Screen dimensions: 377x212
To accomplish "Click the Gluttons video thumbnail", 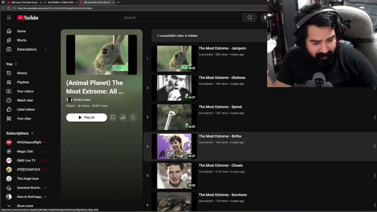I will pos(174,88).
